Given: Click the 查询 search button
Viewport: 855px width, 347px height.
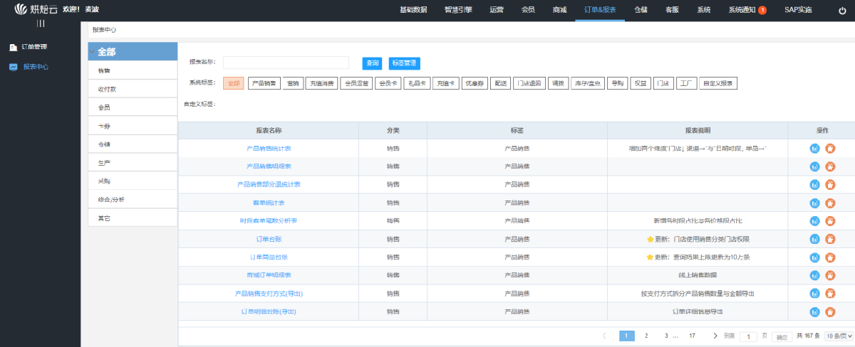Looking at the screenshot, I should 372,63.
